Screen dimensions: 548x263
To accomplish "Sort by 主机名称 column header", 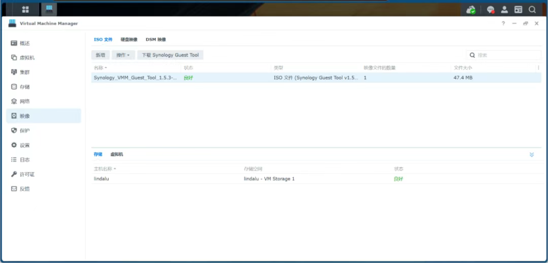I will [104, 169].
